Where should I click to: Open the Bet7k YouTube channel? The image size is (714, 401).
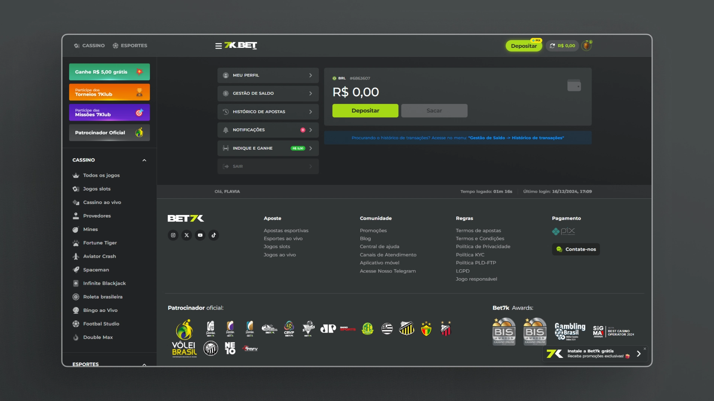click(x=200, y=235)
